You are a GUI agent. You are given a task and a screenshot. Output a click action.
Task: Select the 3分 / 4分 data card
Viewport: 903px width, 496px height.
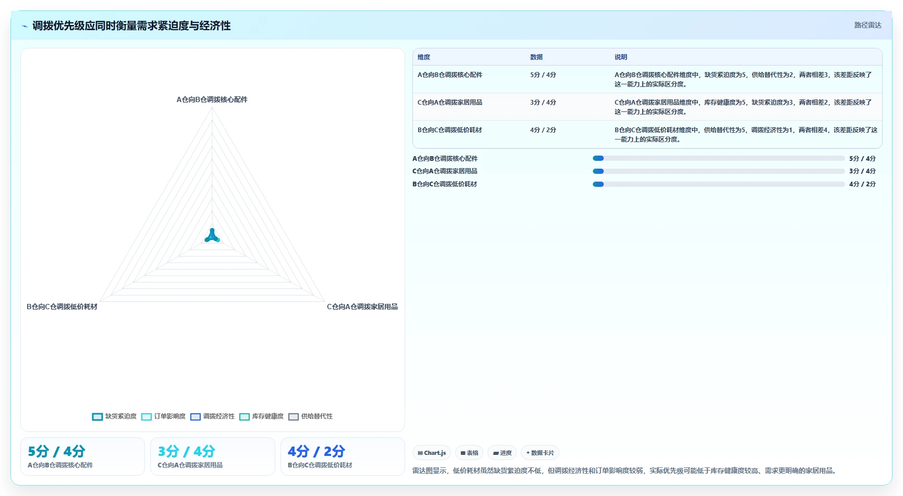[213, 456]
